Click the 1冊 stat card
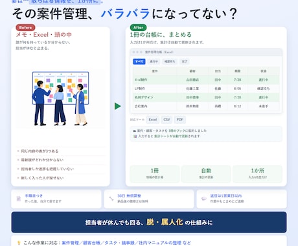298x246 pixels. (x=155, y=173)
